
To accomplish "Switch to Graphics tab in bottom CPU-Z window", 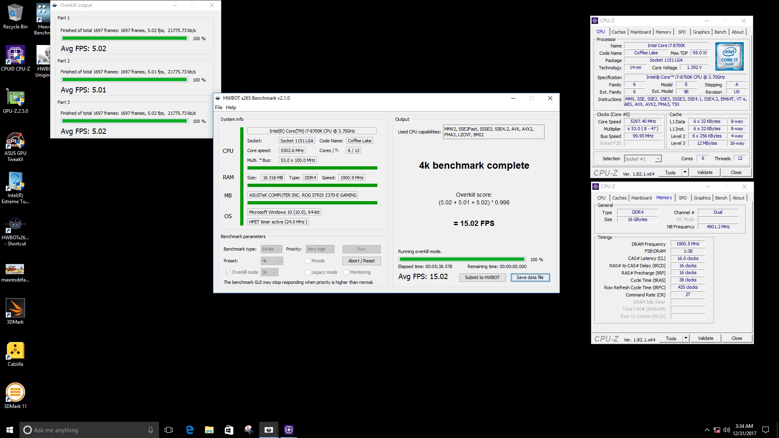I will click(702, 198).
